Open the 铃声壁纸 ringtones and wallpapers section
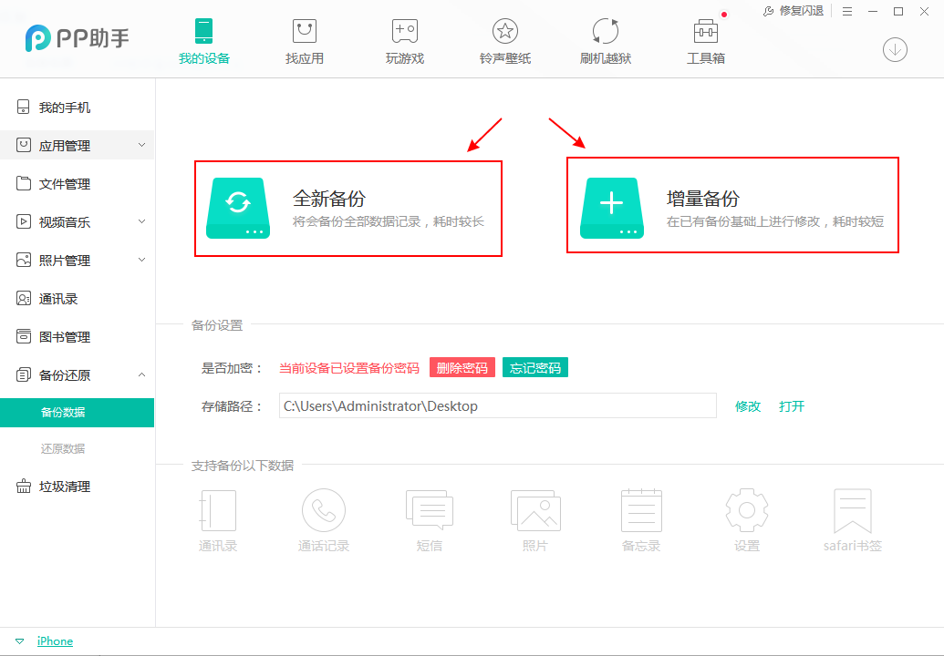The height and width of the screenshot is (656, 944). pos(504,38)
